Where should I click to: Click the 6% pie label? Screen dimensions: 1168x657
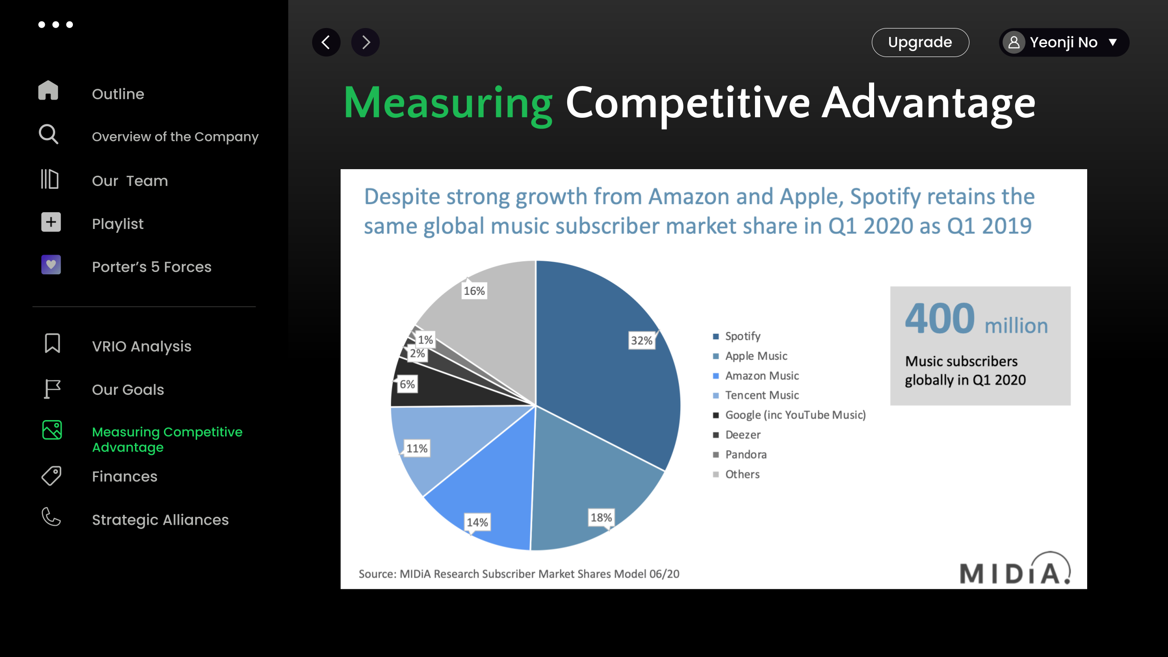click(407, 385)
